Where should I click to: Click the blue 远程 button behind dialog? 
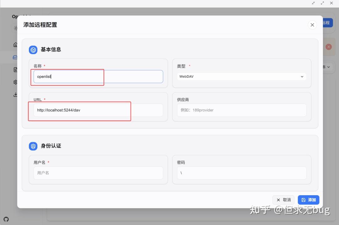pyautogui.click(x=328, y=23)
